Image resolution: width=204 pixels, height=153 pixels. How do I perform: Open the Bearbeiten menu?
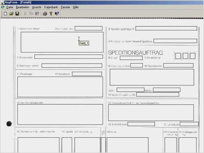[22, 7]
